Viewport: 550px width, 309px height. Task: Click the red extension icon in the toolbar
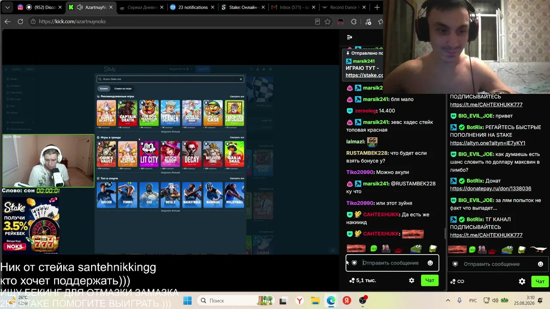click(x=340, y=21)
